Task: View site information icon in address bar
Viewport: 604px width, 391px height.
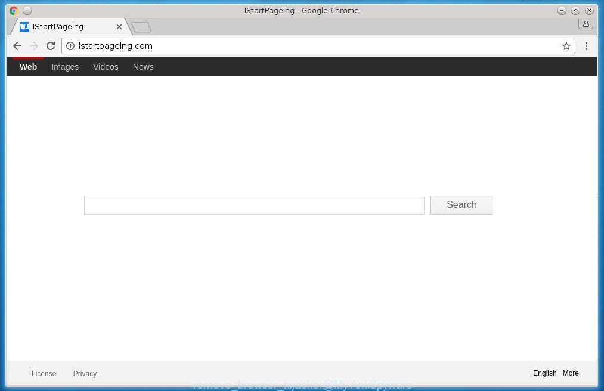Action: point(70,46)
